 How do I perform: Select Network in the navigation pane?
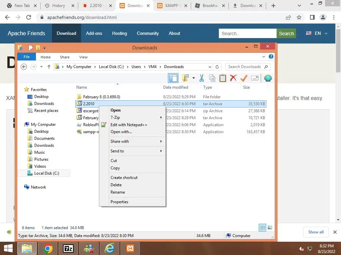point(38,187)
